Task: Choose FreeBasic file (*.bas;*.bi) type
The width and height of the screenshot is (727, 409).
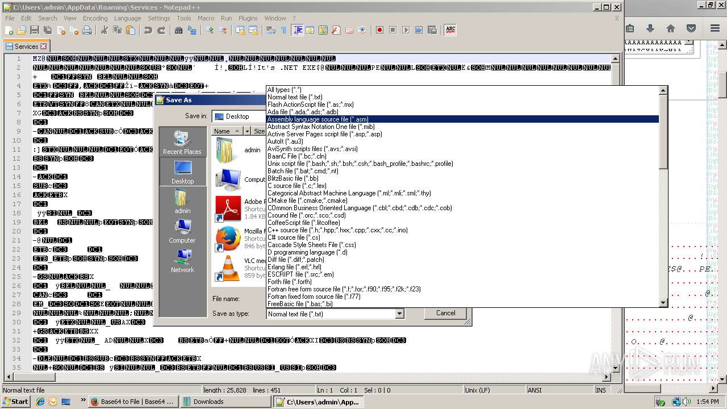Action: [462, 304]
